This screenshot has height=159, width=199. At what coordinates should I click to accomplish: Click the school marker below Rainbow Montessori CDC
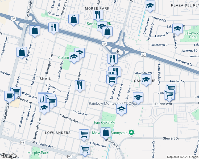(x=122, y=110)
